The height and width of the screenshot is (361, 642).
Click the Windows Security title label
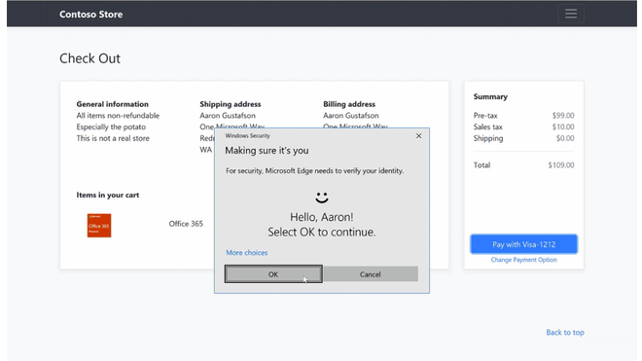pyautogui.click(x=247, y=135)
